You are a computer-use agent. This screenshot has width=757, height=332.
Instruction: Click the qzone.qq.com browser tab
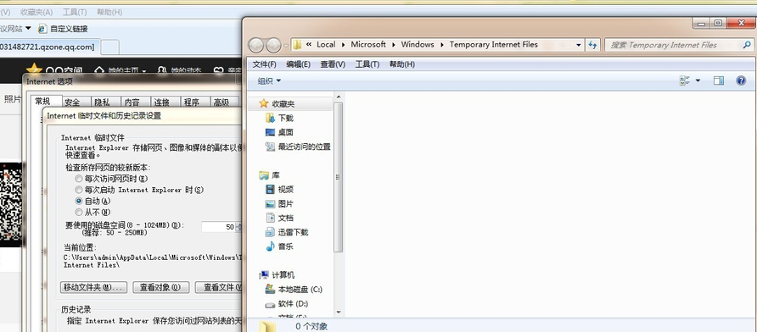(x=50, y=47)
